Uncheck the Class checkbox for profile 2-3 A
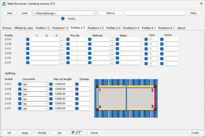The height and width of the screenshot is (137, 205). 146,40
